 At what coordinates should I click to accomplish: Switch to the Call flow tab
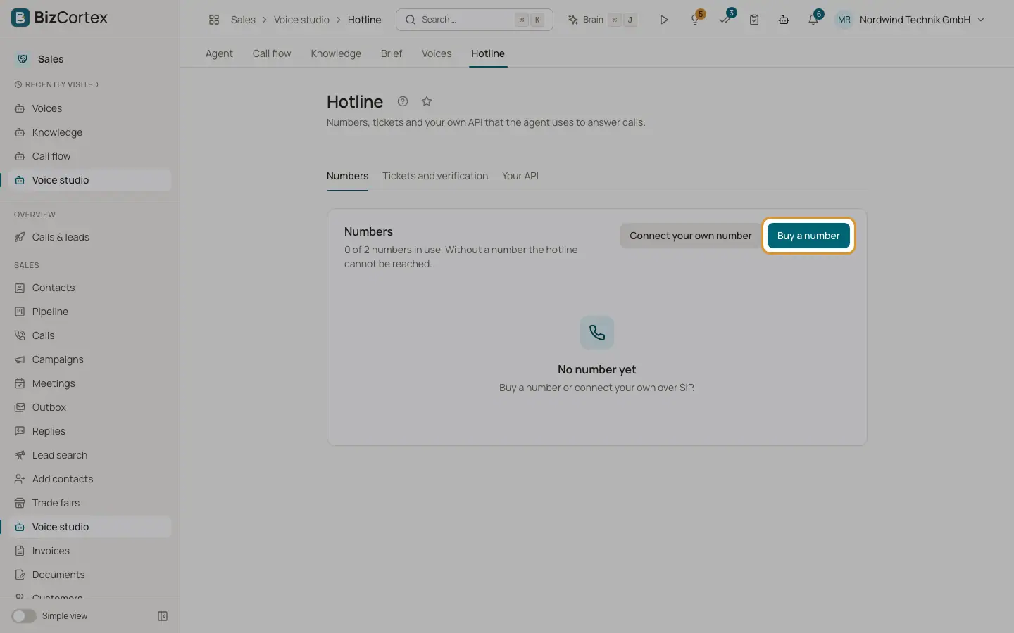[x=272, y=53]
